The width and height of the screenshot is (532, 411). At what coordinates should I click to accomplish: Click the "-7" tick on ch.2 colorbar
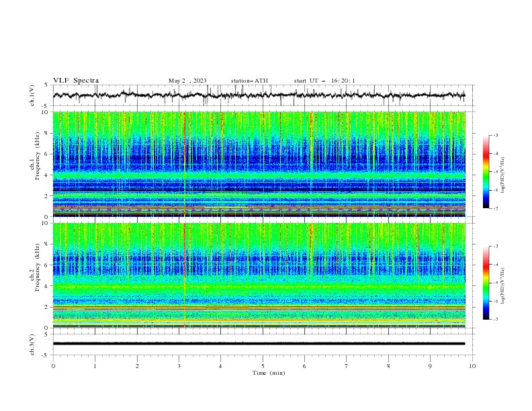(x=495, y=320)
